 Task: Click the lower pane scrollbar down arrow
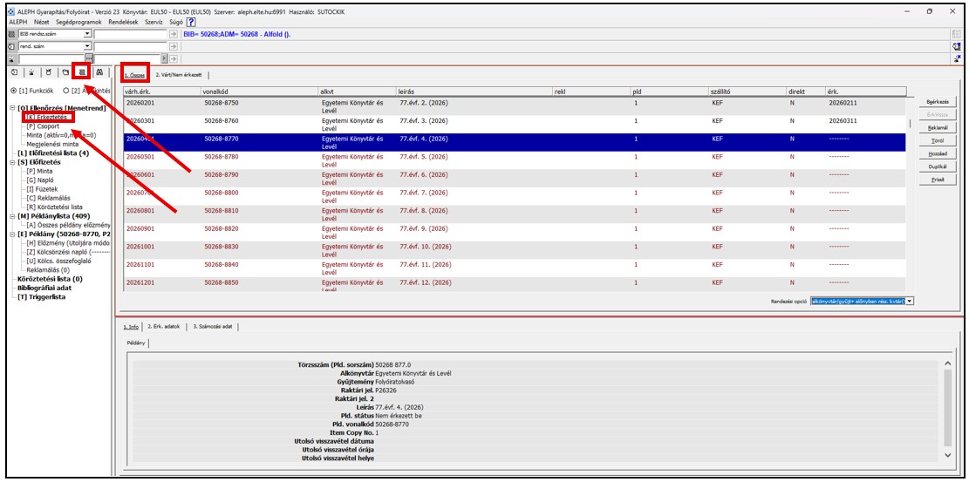(949, 455)
